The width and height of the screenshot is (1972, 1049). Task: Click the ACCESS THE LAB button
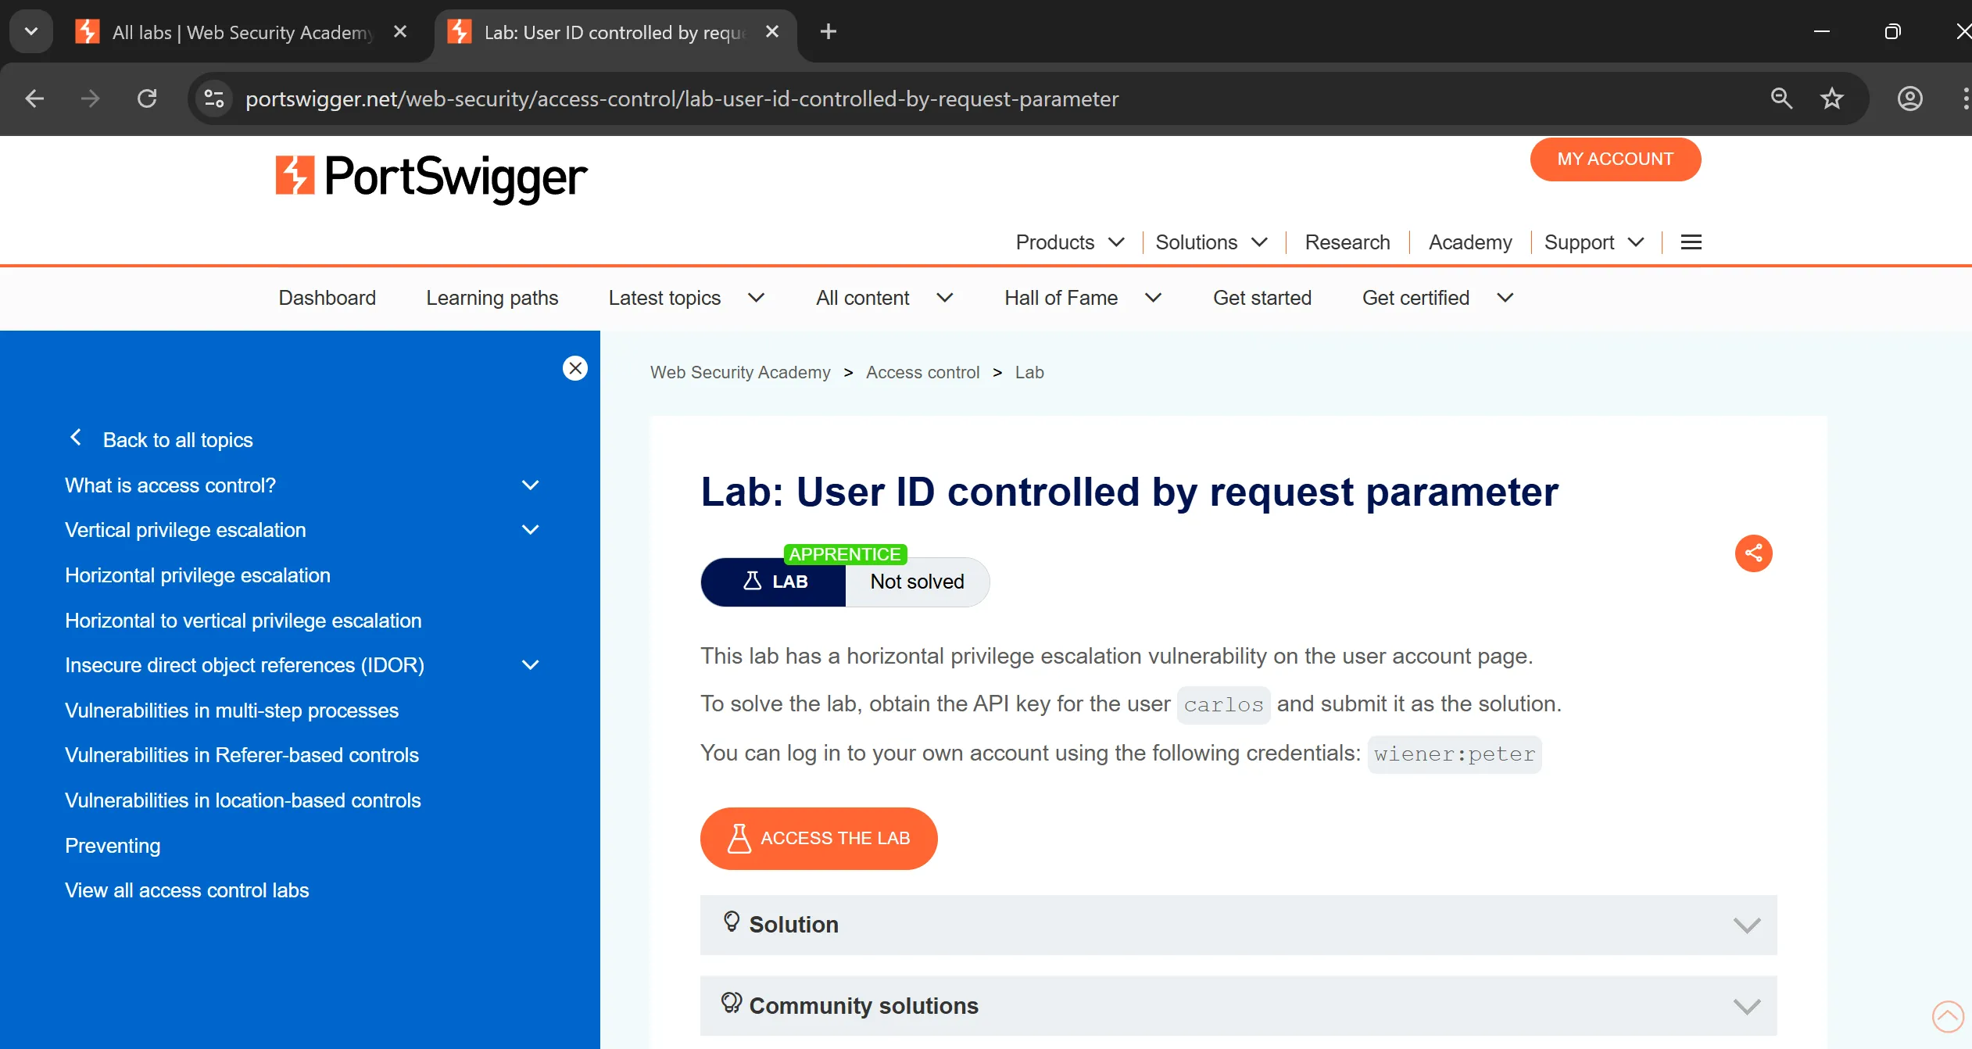coord(818,838)
